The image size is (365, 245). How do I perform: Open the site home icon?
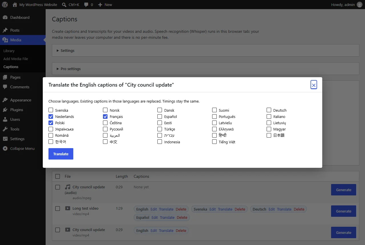(15, 5)
